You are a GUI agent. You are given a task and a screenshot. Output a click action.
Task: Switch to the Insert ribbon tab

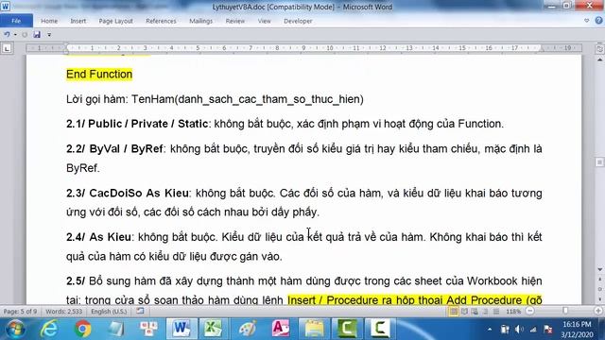coord(78,21)
